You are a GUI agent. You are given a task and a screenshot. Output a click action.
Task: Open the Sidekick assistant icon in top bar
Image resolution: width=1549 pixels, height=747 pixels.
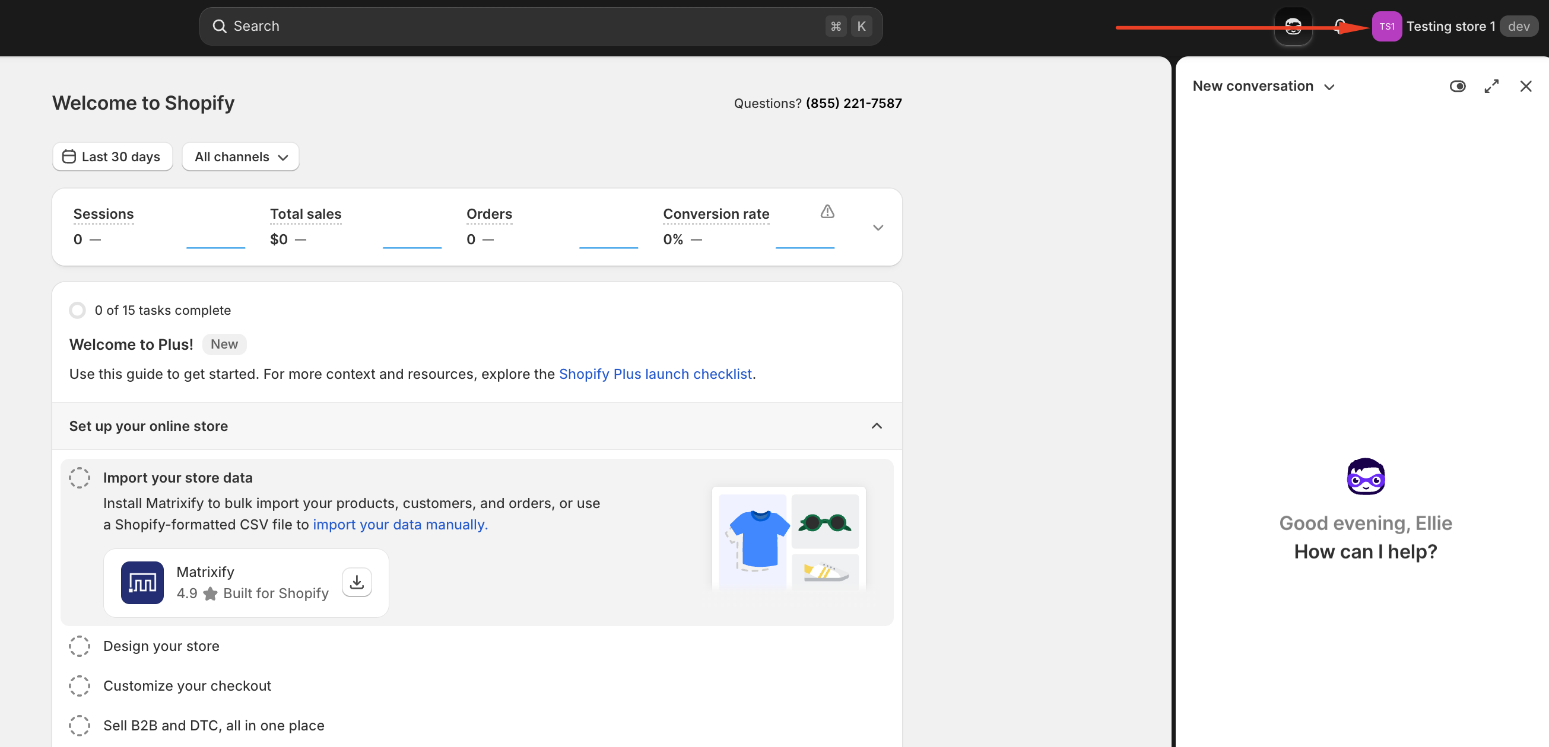tap(1293, 27)
